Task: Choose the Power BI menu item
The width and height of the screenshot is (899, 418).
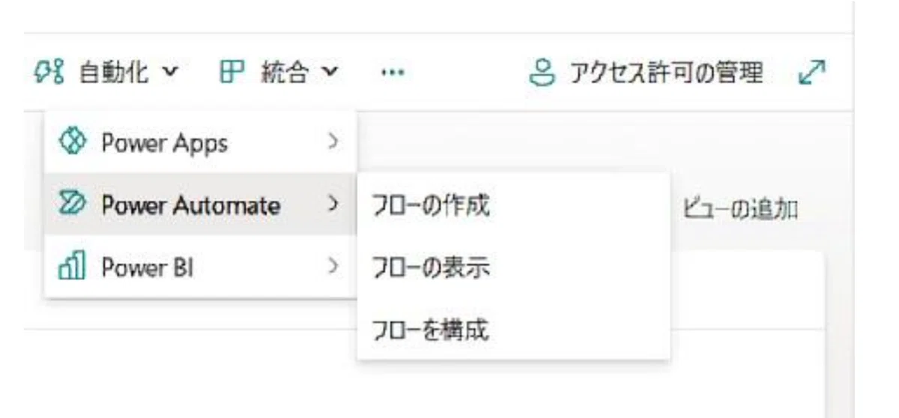Action: coord(200,266)
